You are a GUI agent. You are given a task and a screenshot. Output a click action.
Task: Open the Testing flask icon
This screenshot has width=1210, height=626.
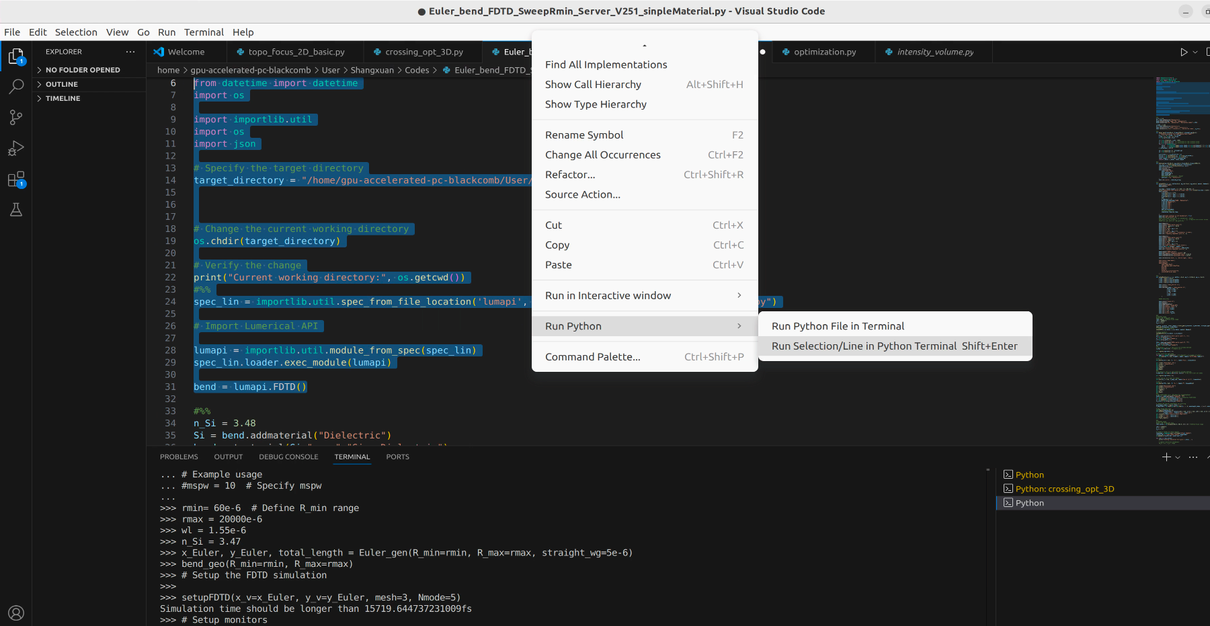point(16,210)
